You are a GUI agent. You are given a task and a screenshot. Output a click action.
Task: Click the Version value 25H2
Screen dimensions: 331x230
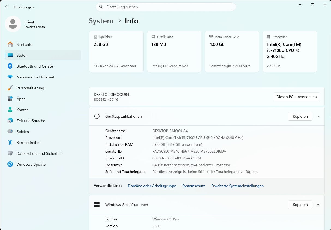(157, 226)
